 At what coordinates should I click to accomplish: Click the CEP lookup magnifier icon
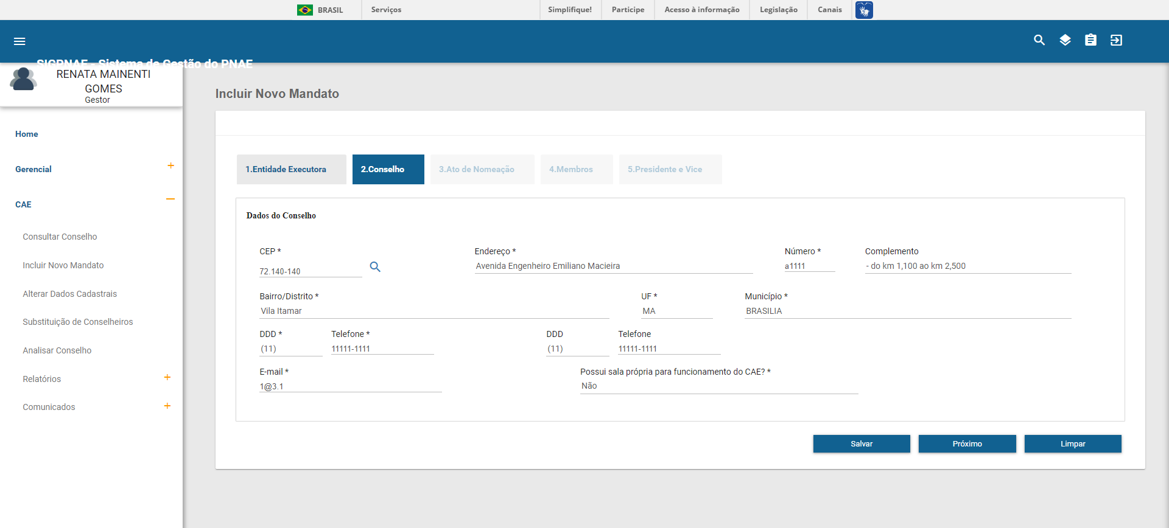tap(375, 267)
